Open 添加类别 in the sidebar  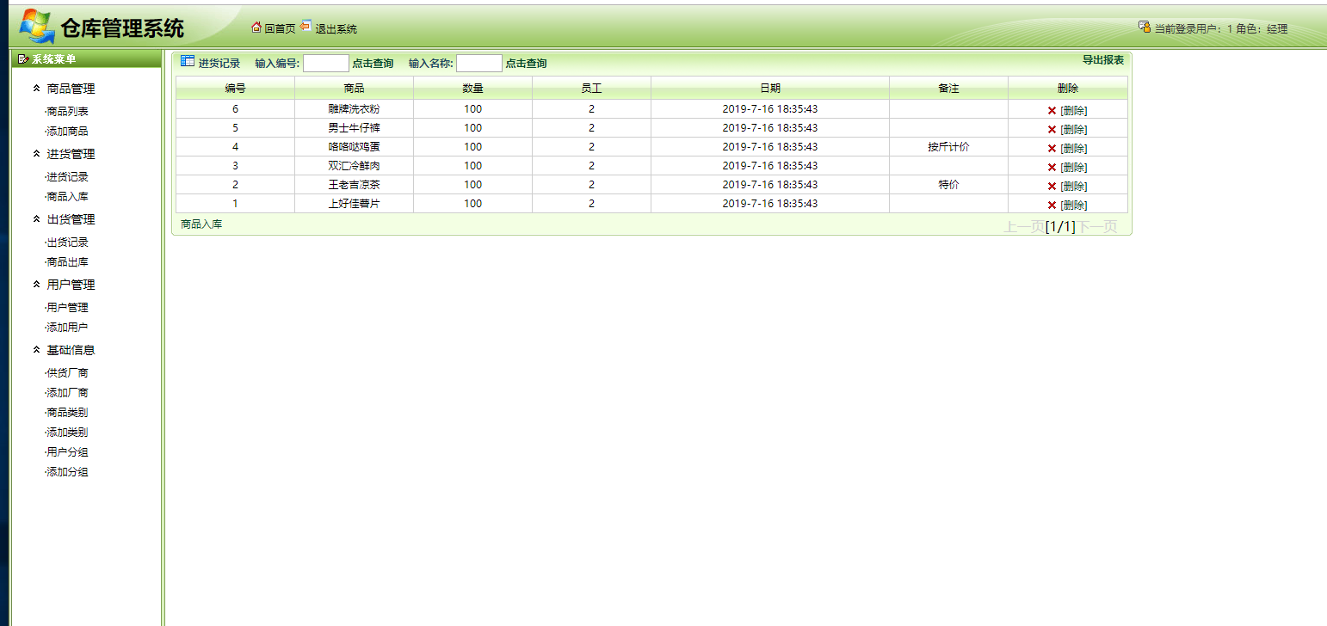point(67,433)
